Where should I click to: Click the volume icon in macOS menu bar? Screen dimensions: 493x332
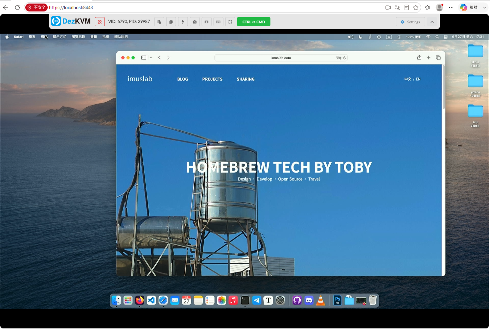tap(351, 37)
